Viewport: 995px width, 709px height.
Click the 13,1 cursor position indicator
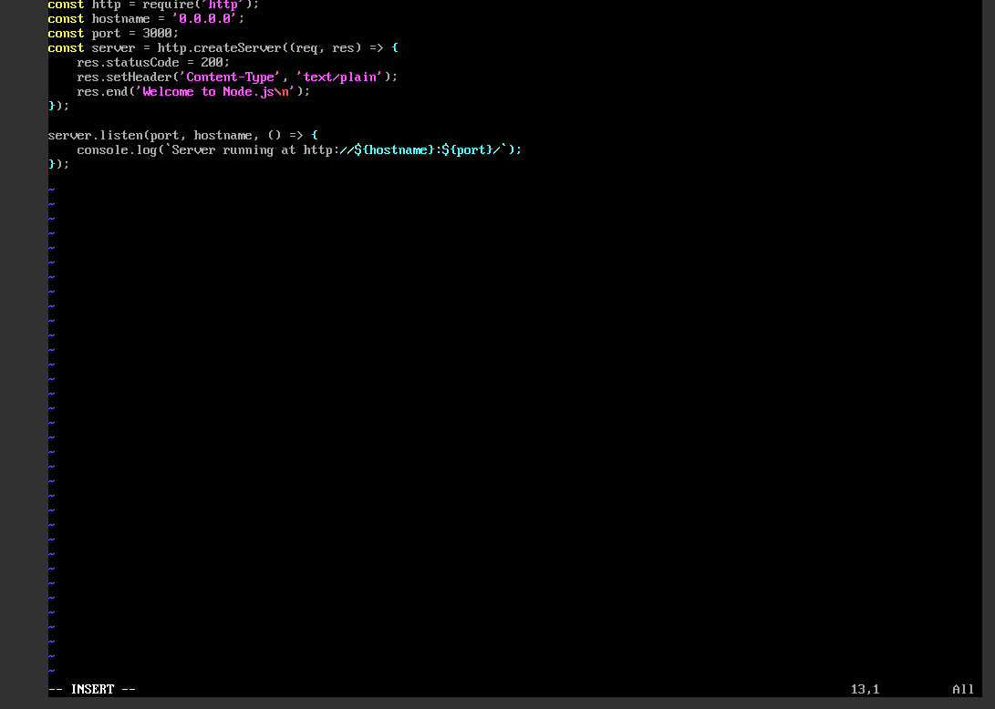click(865, 690)
